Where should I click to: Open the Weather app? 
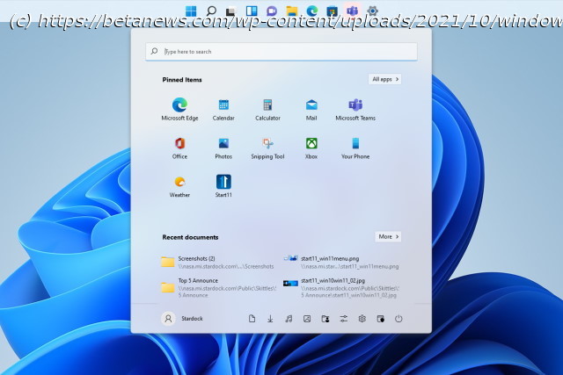pos(179,185)
